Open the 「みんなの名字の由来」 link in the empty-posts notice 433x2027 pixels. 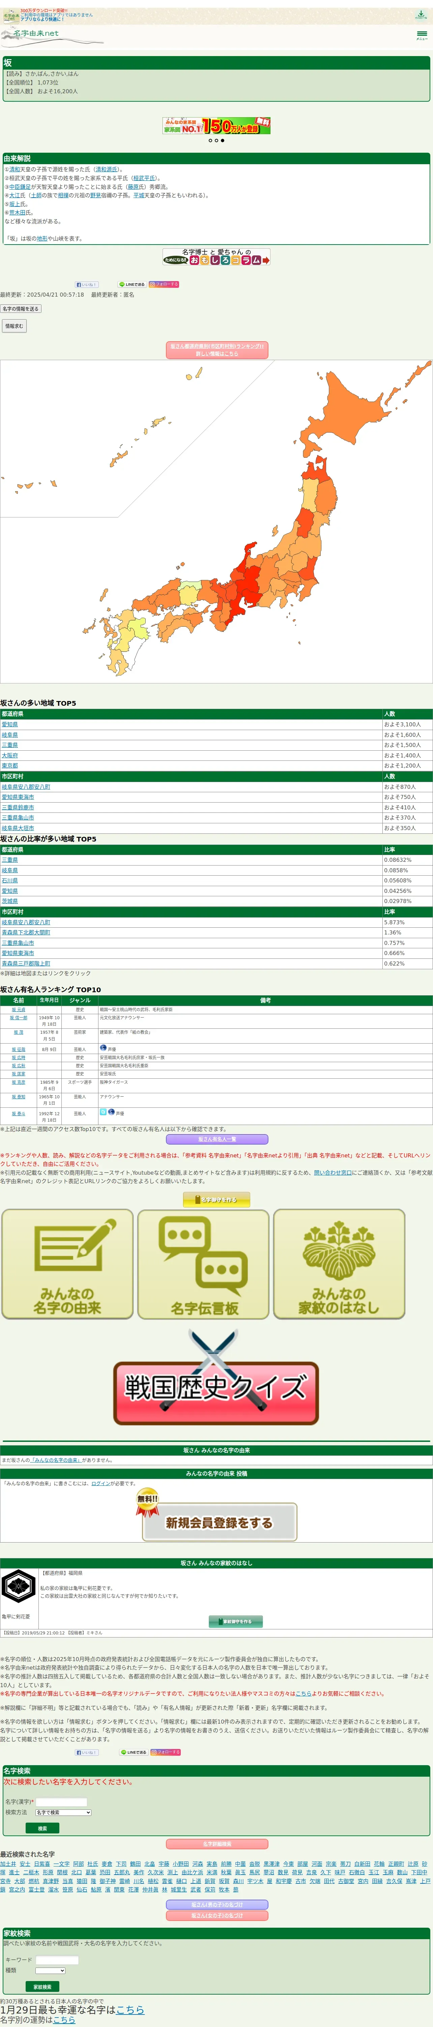(x=56, y=1460)
